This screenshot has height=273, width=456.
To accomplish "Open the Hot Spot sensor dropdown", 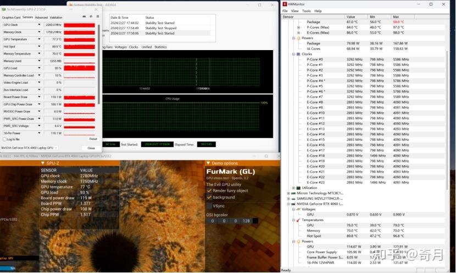I will coord(39,47).
